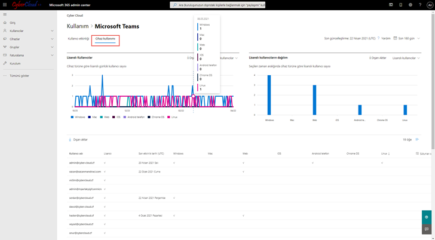Switch to the Kullanıcı etkinliği tab
Viewport: 435px width, 240px height.
[78, 39]
